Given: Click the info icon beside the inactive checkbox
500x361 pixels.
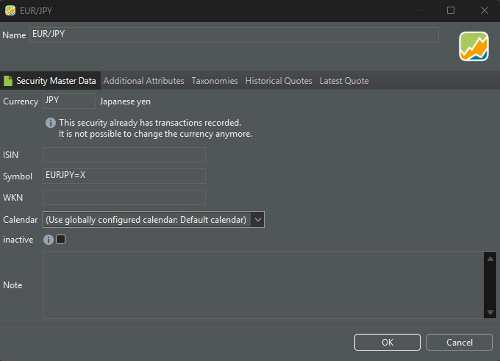Looking at the screenshot, I should [48, 240].
